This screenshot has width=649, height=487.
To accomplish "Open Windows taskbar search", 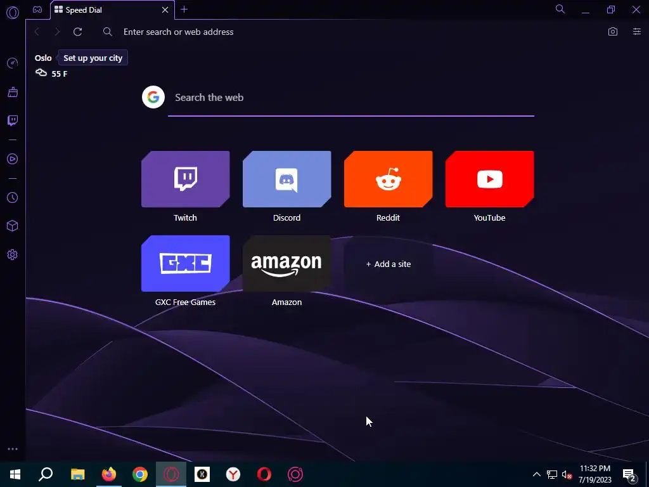I will coord(46,474).
